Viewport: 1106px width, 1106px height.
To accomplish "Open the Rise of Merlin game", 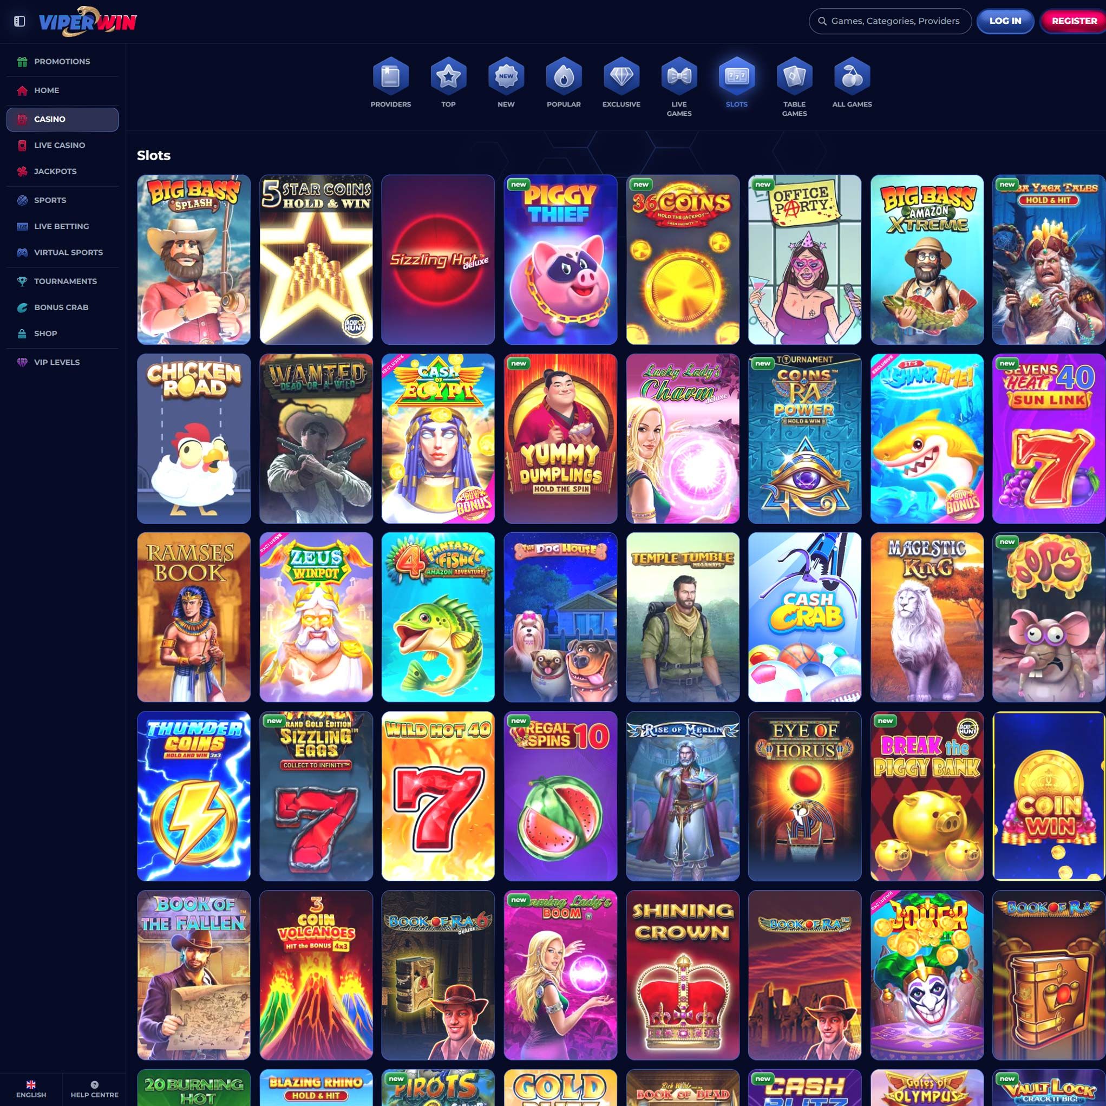I will coord(682,796).
